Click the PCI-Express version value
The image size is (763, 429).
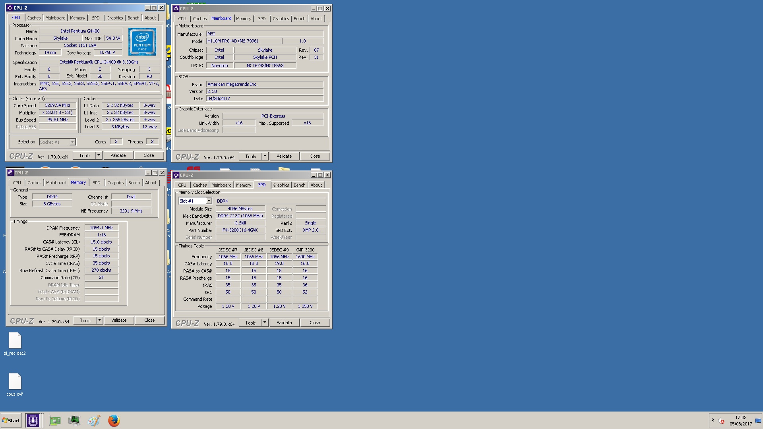tap(273, 116)
